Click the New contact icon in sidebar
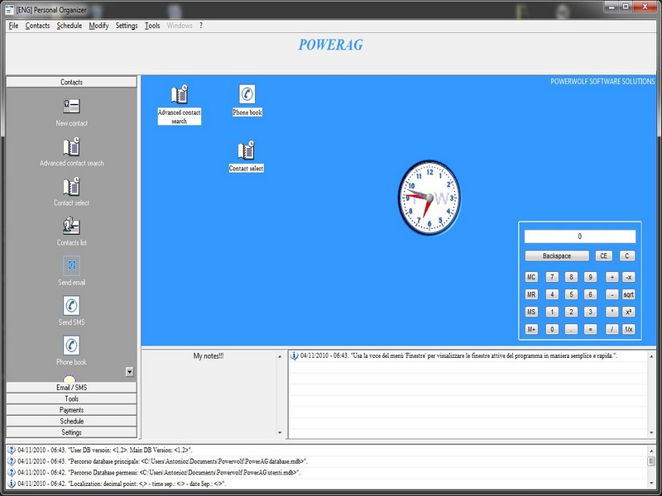 tap(71, 107)
